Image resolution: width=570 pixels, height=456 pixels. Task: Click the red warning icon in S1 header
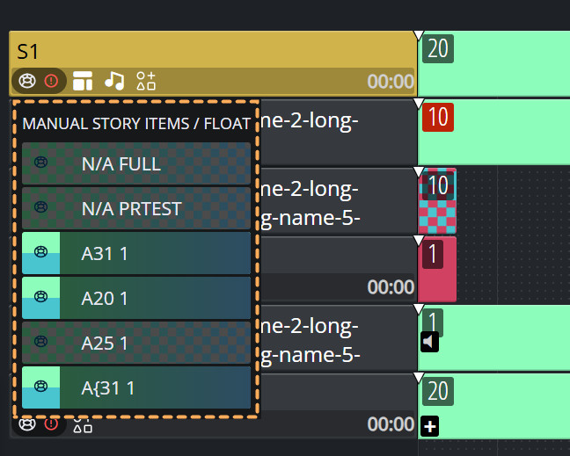(x=51, y=81)
